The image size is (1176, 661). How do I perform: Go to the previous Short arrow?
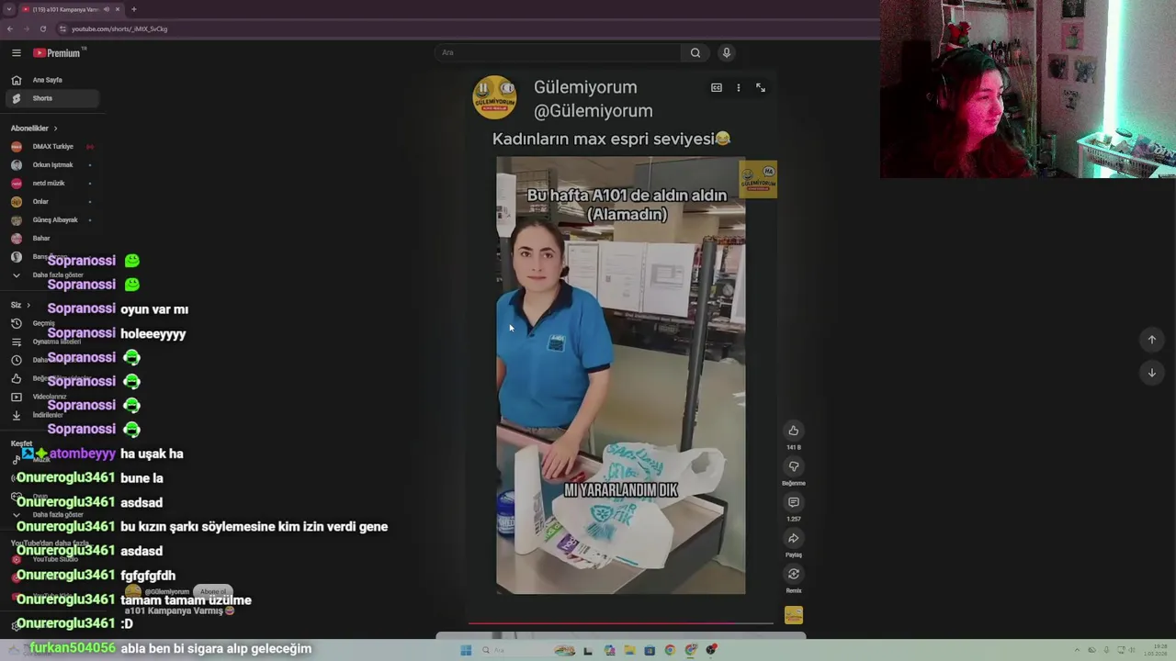tap(1152, 340)
